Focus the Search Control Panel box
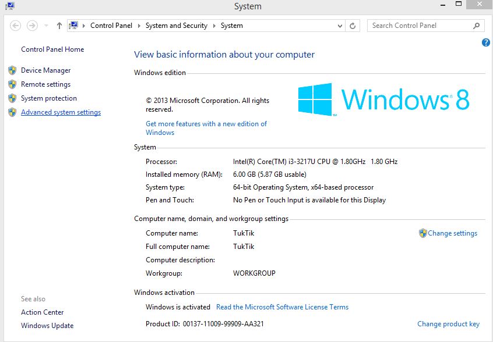 (x=425, y=26)
